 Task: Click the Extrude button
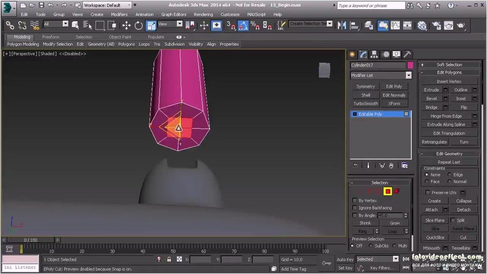pyautogui.click(x=431, y=90)
